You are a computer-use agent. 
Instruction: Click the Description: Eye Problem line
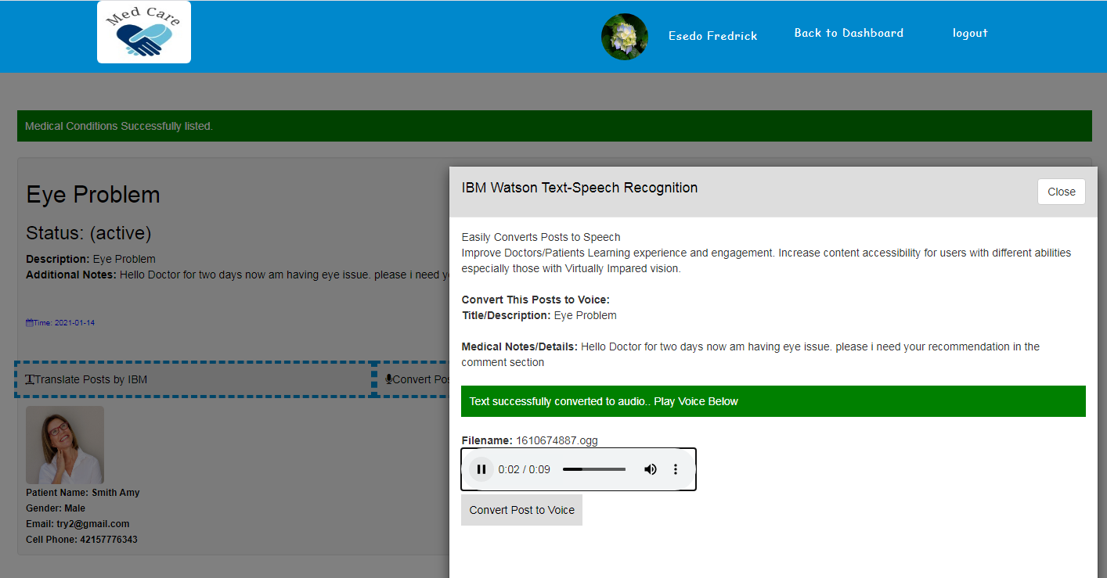point(91,259)
